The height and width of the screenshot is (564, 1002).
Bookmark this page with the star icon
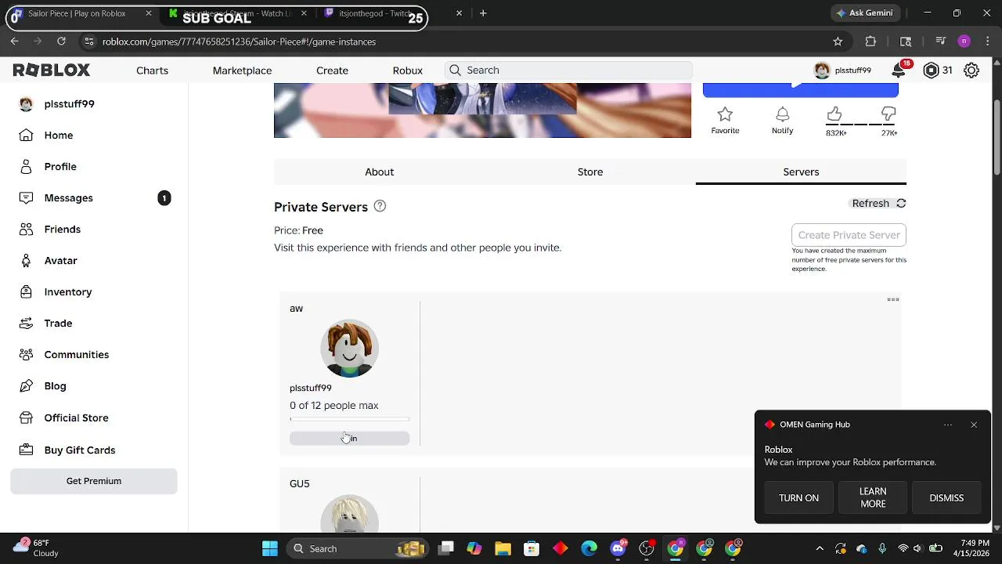838,42
